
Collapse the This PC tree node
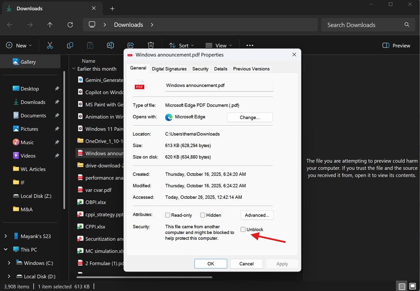tap(6, 249)
